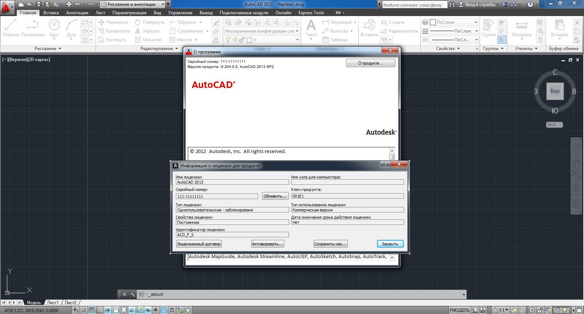
Task: Expand the Группы panel
Action: (493, 49)
